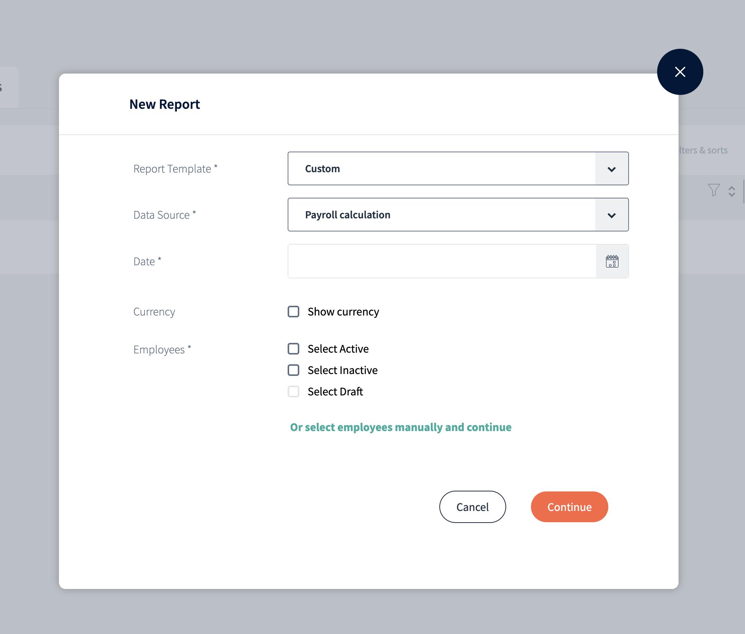This screenshot has width=745, height=634.
Task: Click 'Or select employees manually and continue'
Action: click(400, 427)
